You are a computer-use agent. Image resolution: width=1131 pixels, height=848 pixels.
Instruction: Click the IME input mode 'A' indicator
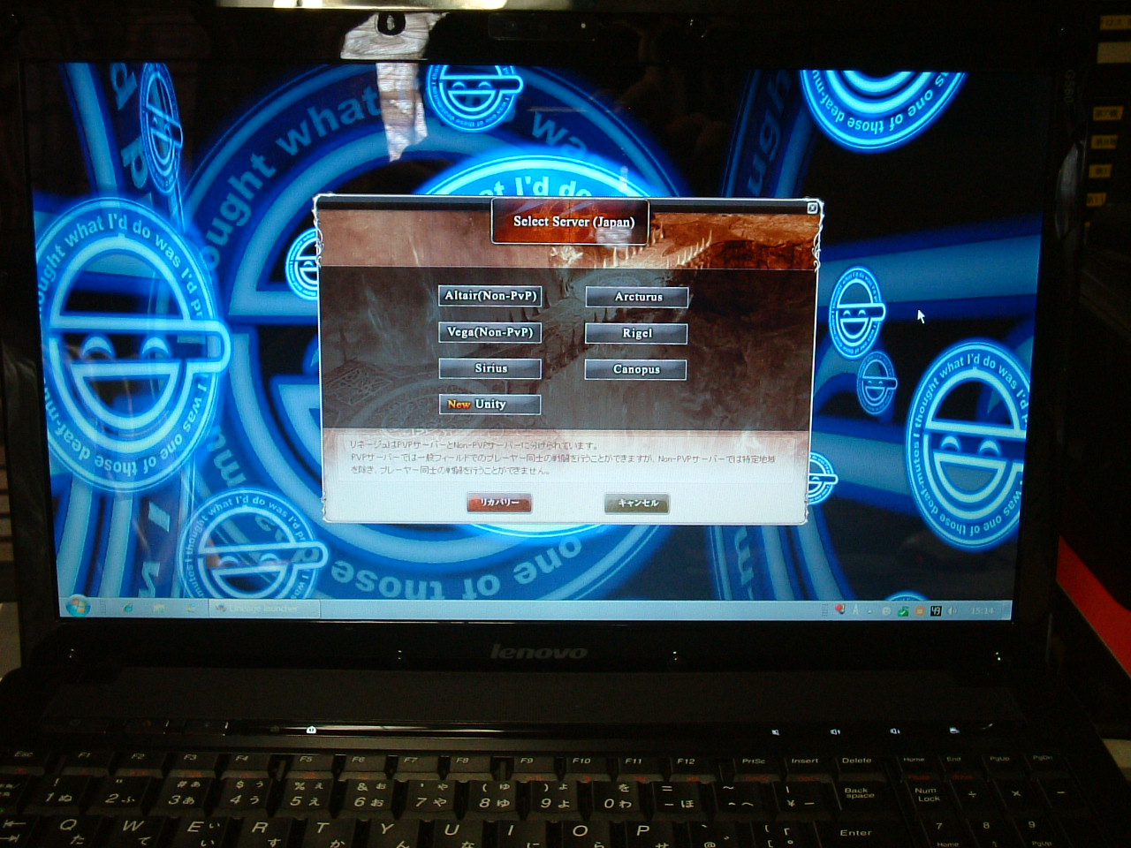(x=854, y=610)
